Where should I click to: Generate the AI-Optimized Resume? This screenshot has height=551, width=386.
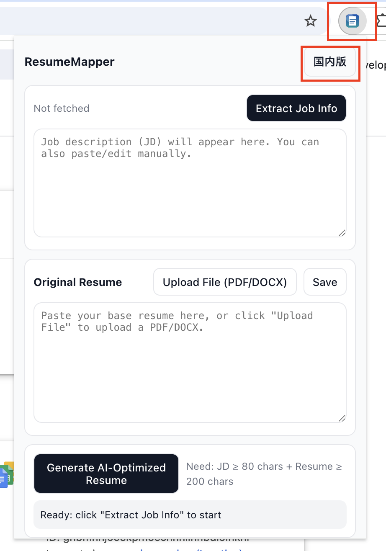pyautogui.click(x=106, y=474)
